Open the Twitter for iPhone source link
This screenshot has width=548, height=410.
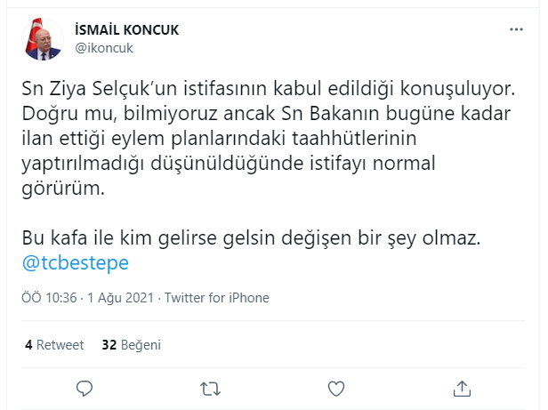click(x=217, y=298)
